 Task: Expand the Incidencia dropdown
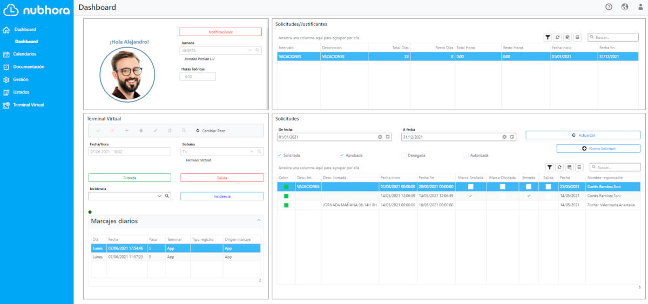coord(159,196)
